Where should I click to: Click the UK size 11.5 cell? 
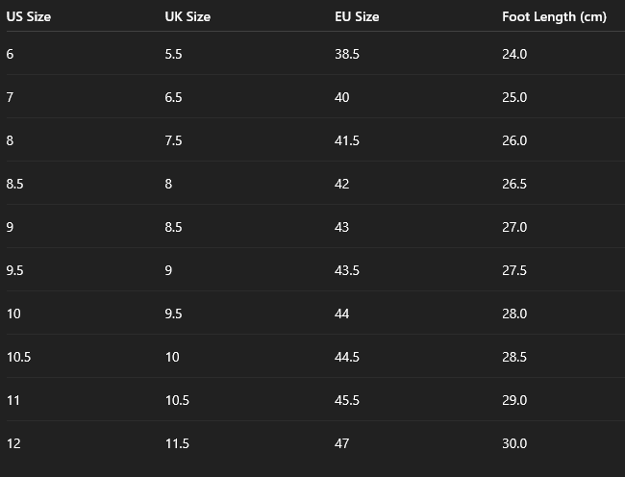177,443
